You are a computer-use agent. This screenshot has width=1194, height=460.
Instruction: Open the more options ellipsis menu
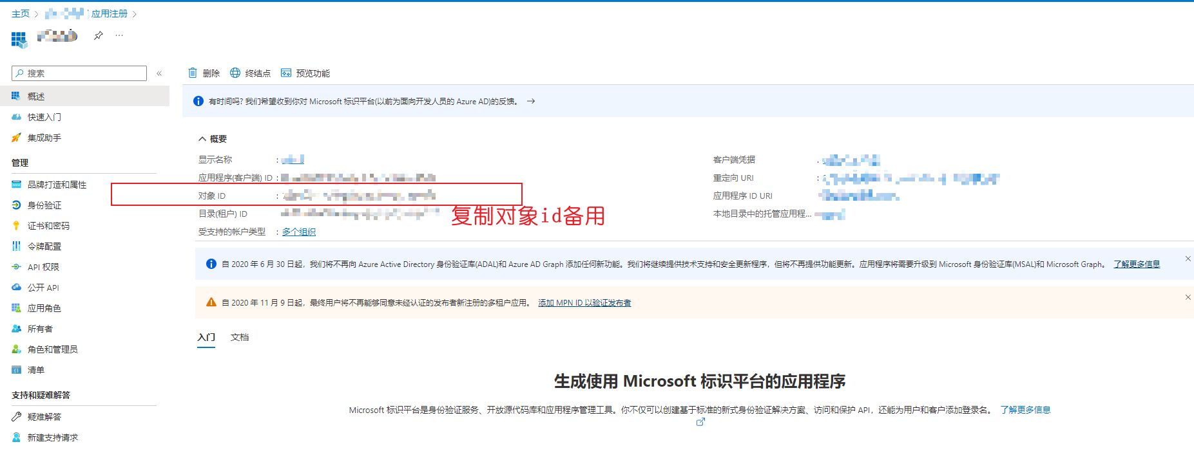119,36
